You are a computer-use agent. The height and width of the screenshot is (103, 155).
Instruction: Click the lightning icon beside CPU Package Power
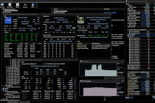click(128, 82)
